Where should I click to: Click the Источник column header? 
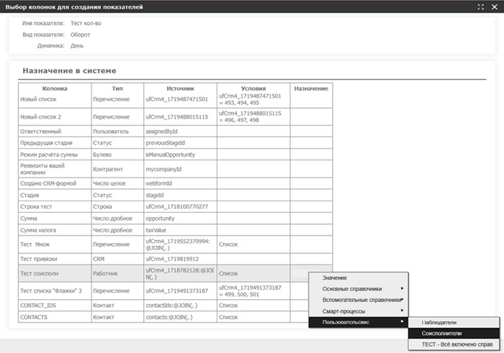[180, 88]
